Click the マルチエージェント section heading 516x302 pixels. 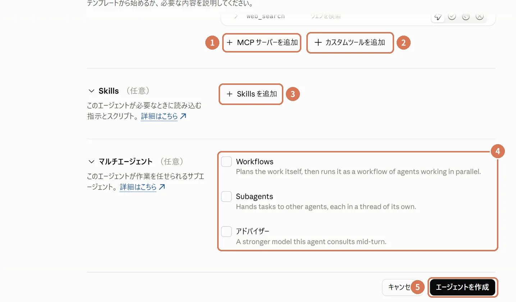pyautogui.click(x=125, y=162)
